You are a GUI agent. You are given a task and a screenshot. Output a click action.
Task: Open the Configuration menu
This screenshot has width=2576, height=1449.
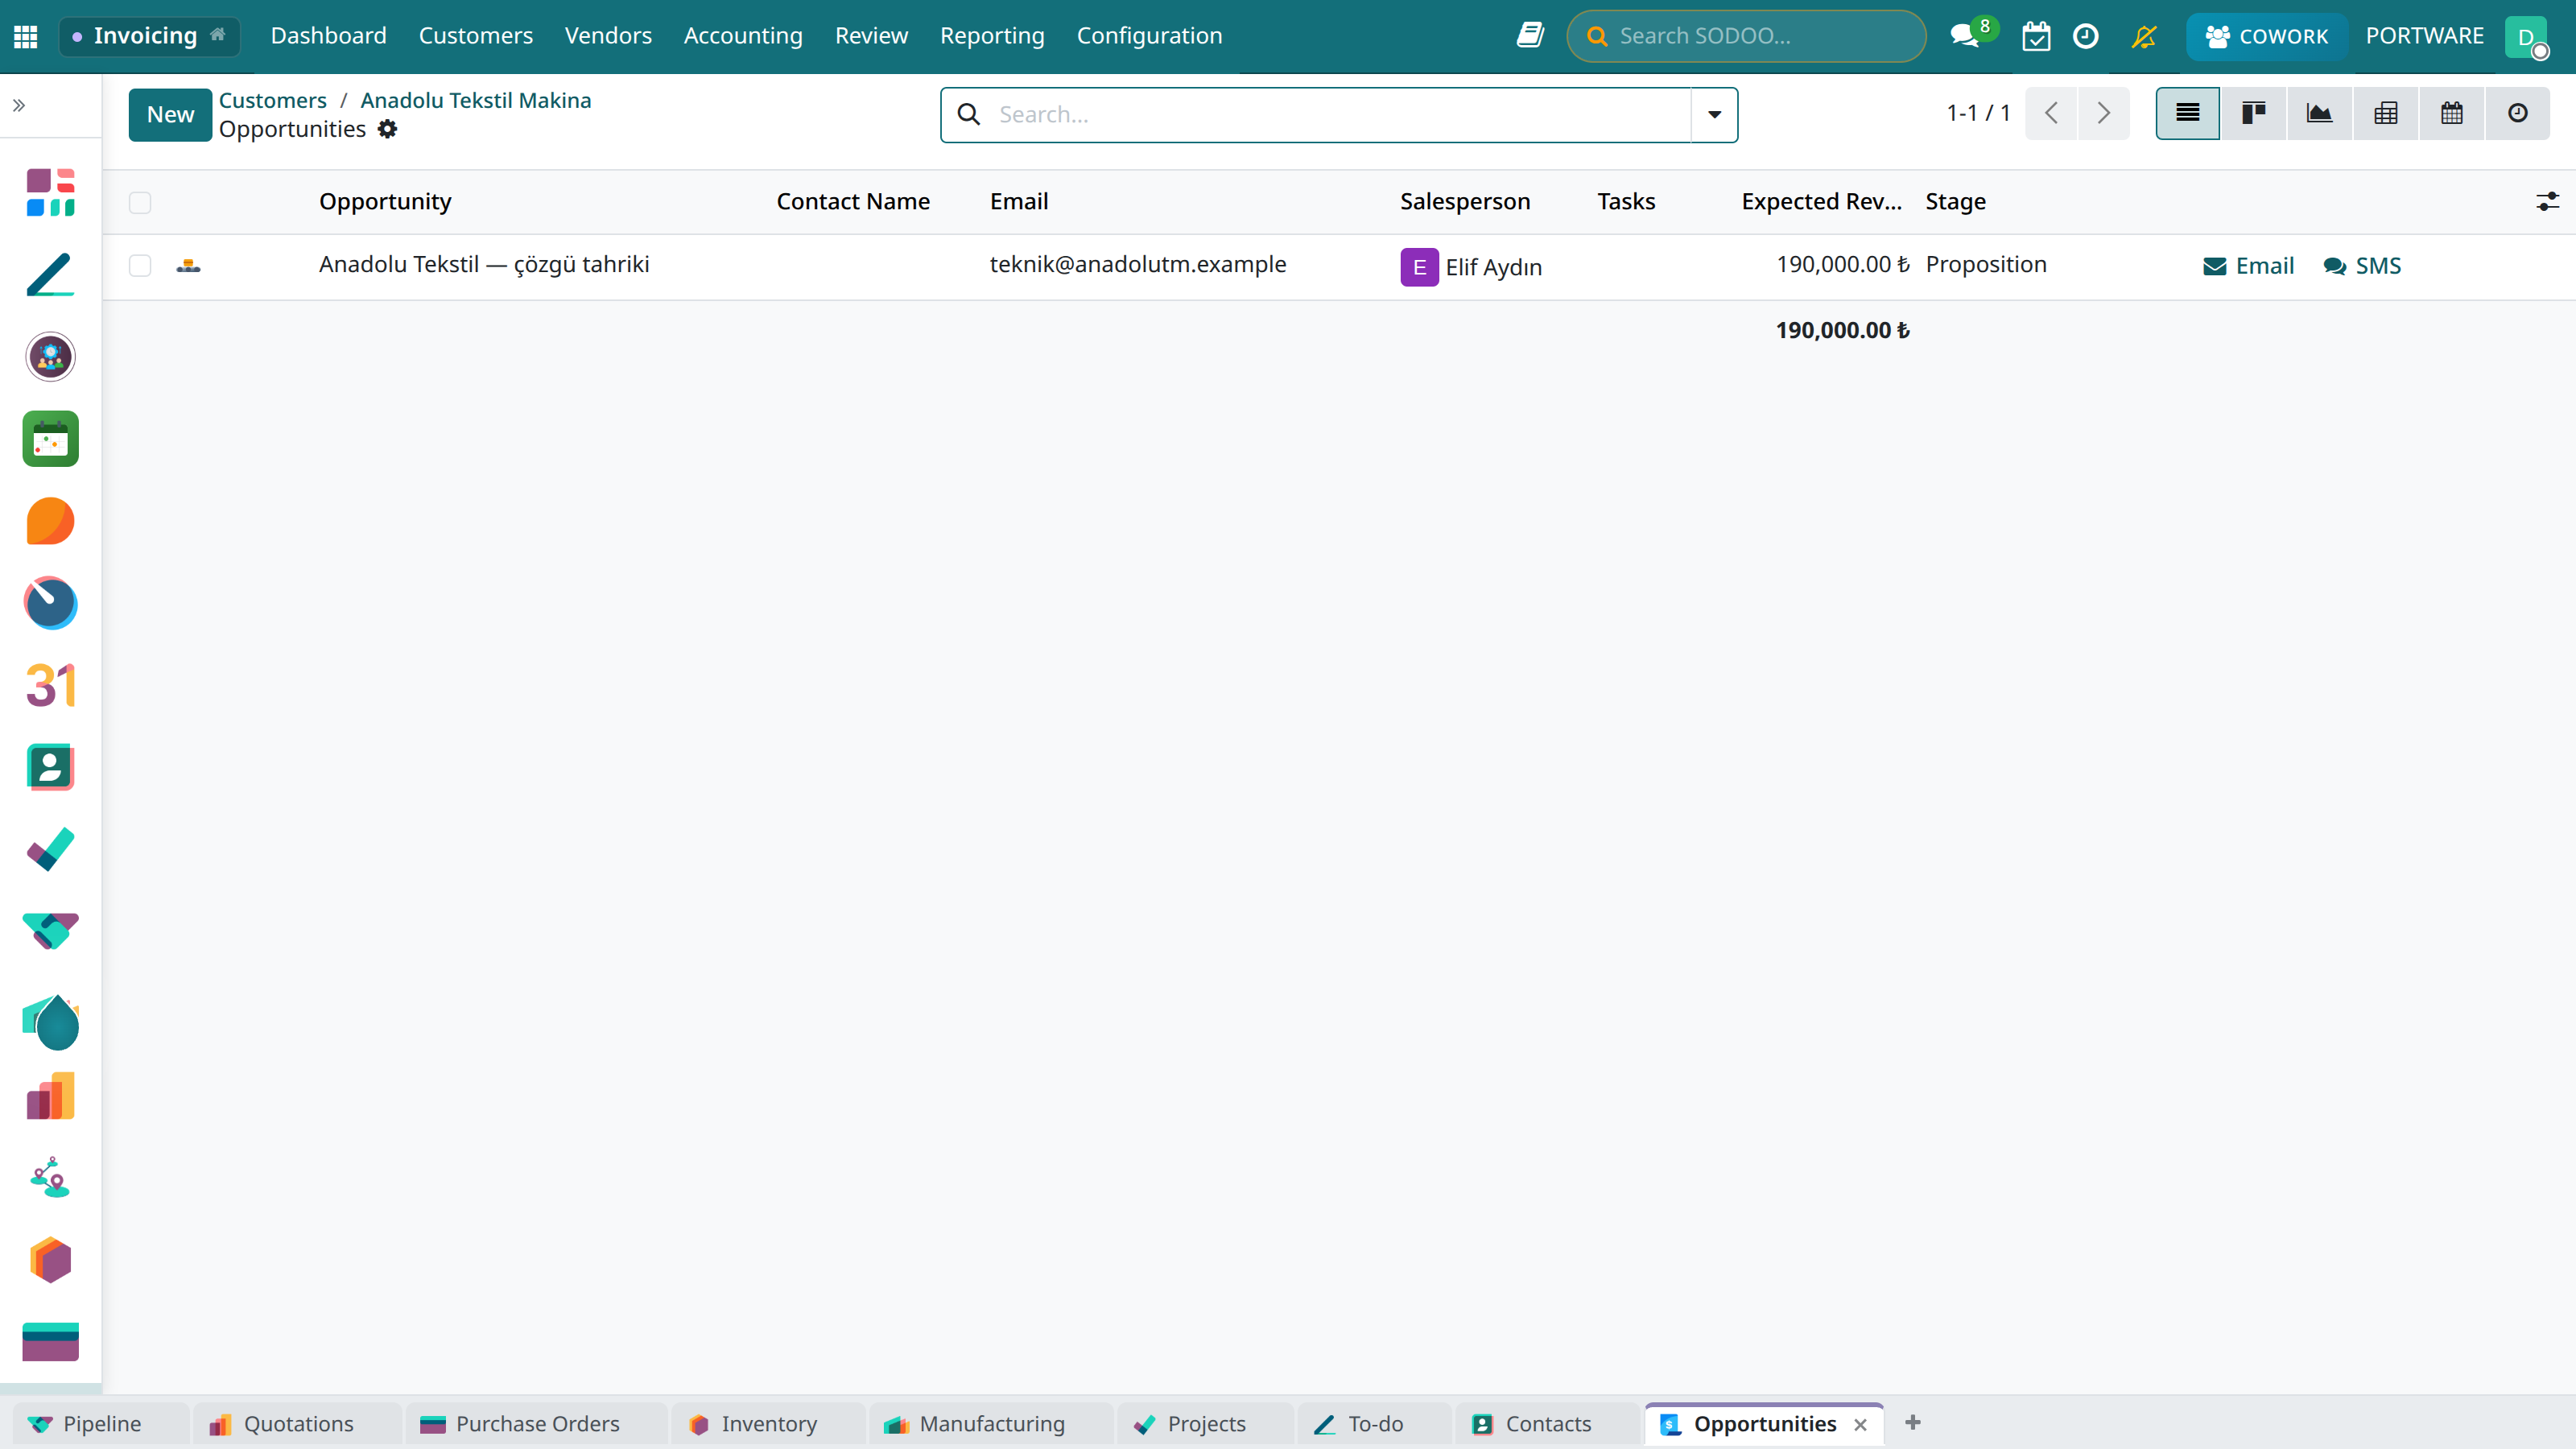pyautogui.click(x=1150, y=36)
